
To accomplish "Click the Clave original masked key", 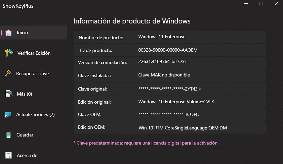I will 168,89.
